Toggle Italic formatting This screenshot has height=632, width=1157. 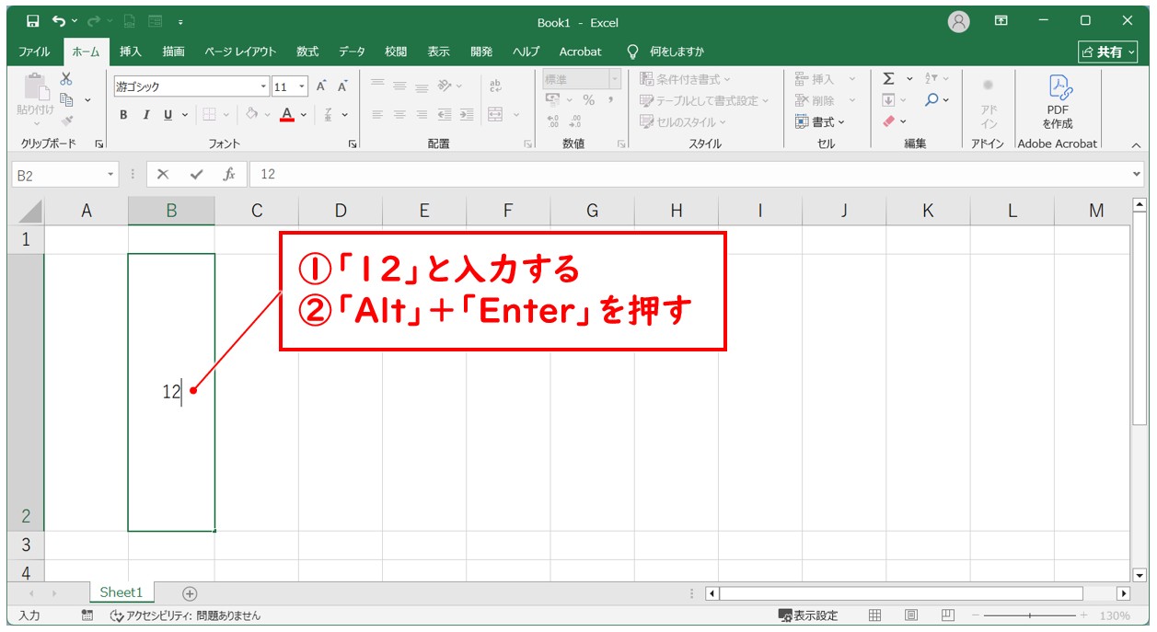[x=145, y=115]
